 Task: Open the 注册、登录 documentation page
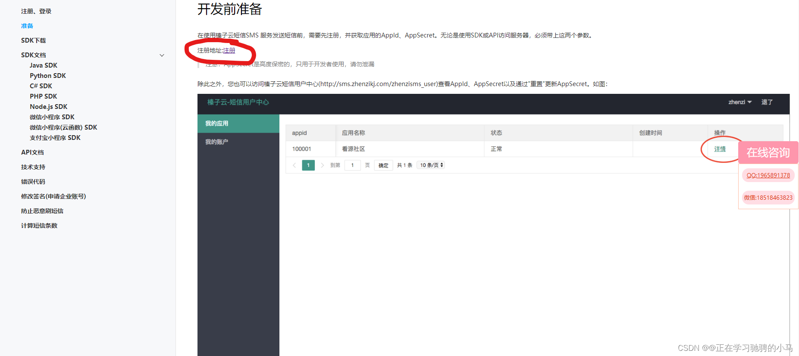(x=36, y=11)
